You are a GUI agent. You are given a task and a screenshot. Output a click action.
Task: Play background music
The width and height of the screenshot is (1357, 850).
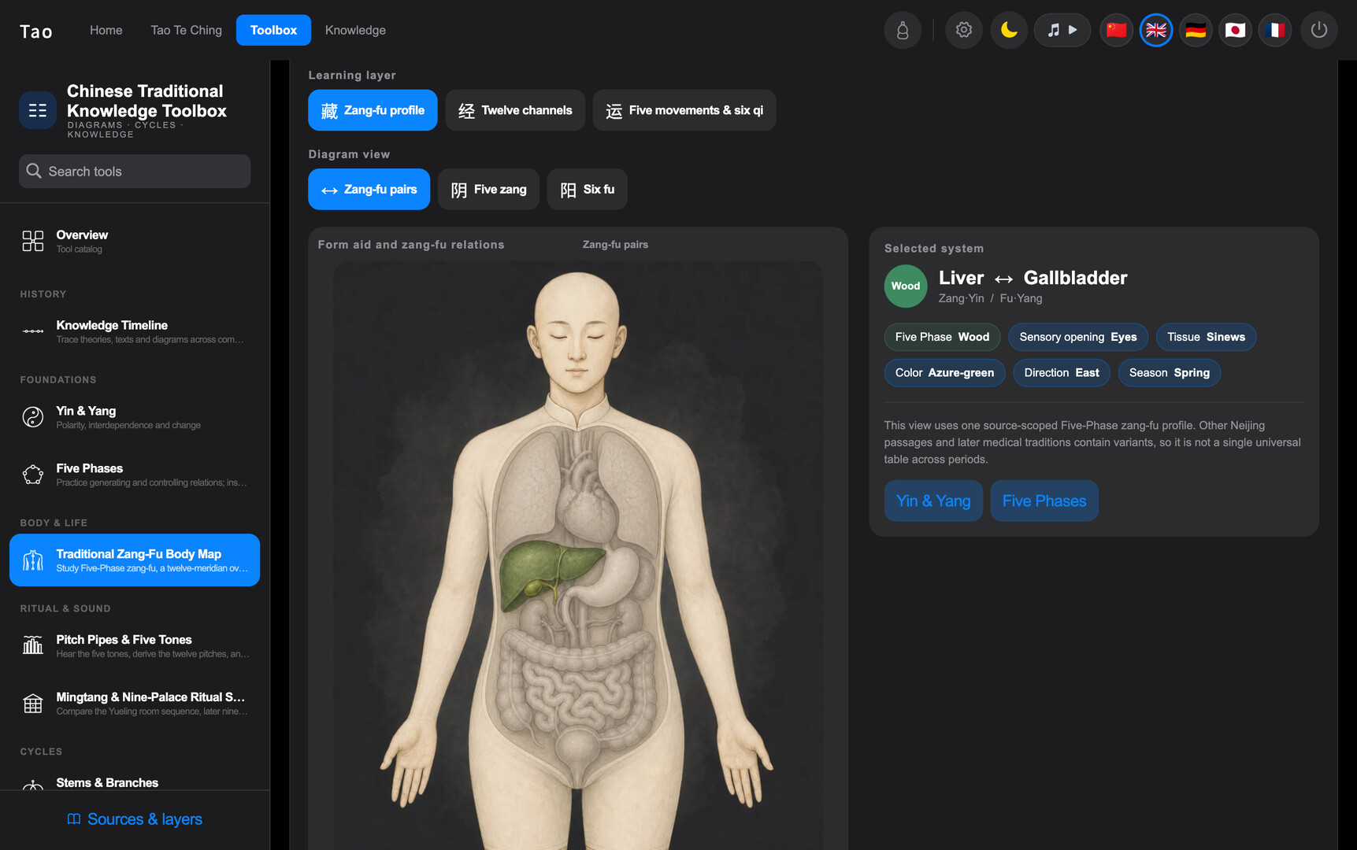1062,30
